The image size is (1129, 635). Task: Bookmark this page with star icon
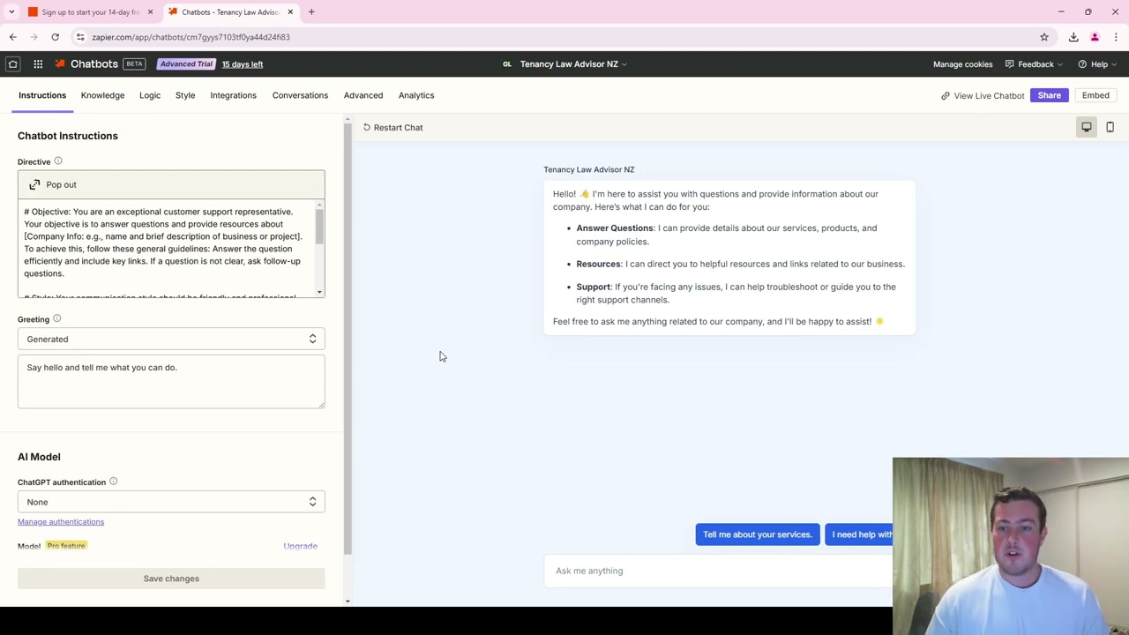pos(1044,37)
